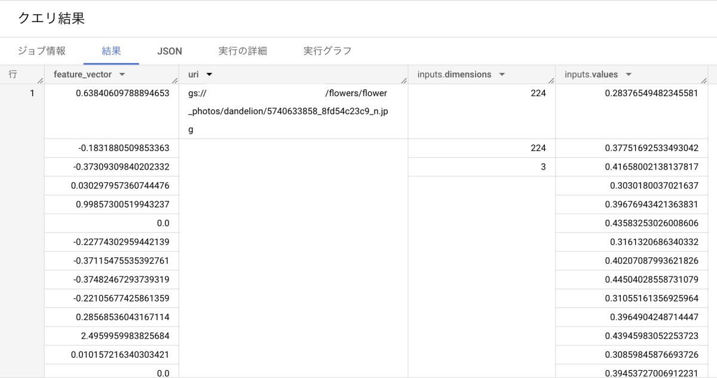Select inputs value 0.43945983052253723
This screenshot has width=717, height=378.
click(x=632, y=336)
